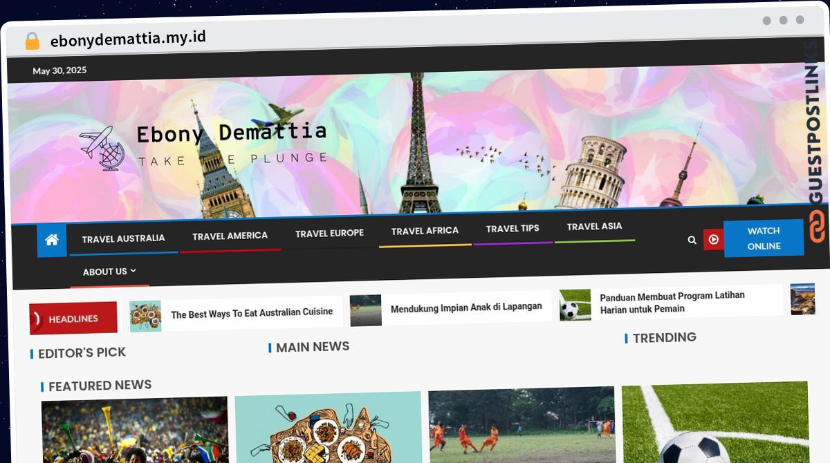Viewport: 830px width, 463px height.
Task: Click the Ebony Demattia site title
Action: click(231, 132)
